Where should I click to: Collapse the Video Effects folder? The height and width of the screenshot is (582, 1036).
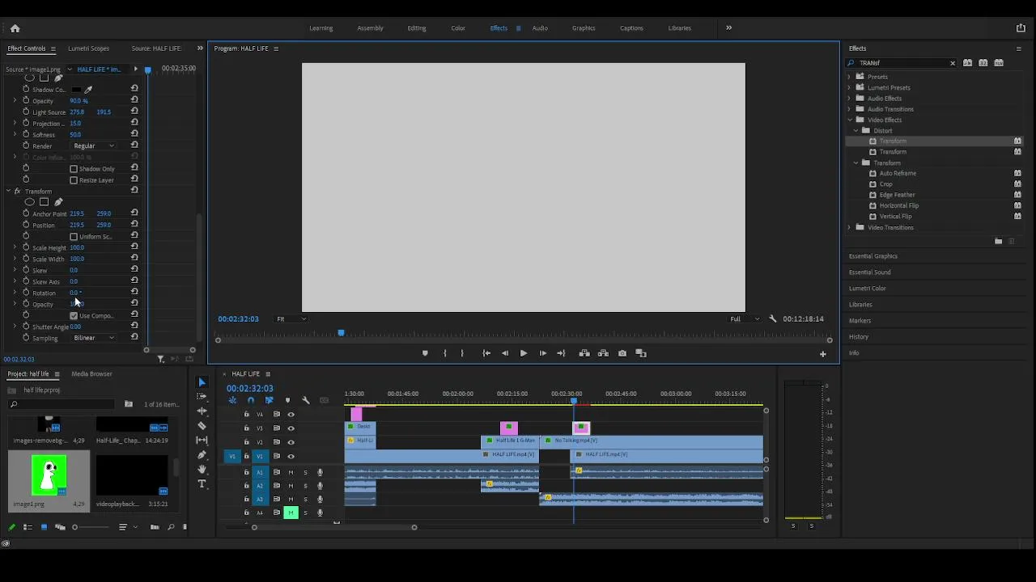[849, 120]
